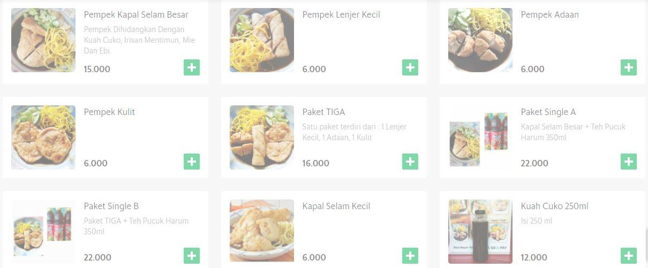Click the Kapal Selam Kecil photo

click(x=262, y=231)
